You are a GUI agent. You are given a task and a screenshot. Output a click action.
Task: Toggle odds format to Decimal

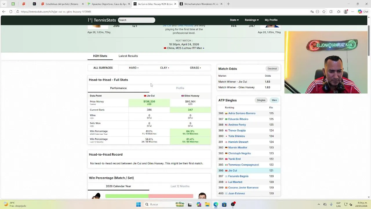272,69
